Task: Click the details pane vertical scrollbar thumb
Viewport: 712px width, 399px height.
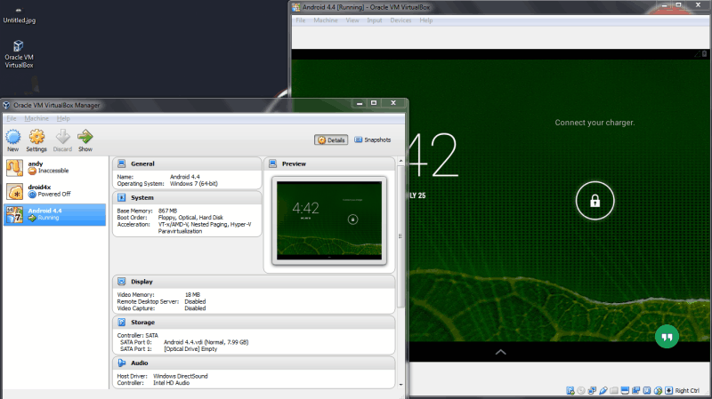Action: 400,236
